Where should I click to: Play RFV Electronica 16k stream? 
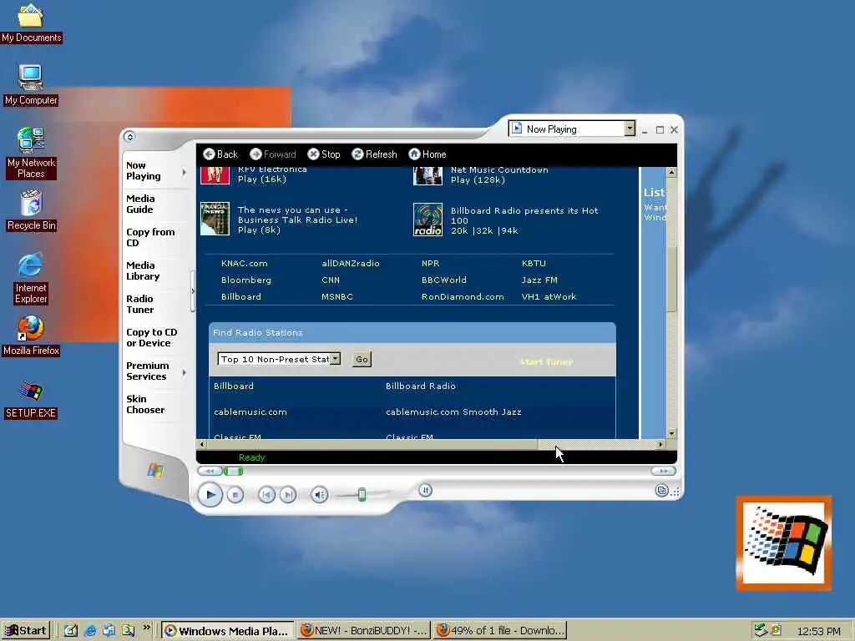(261, 179)
